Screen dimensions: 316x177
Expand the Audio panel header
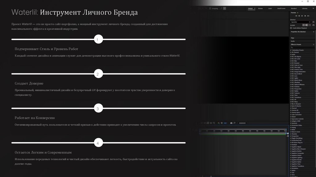293,41
